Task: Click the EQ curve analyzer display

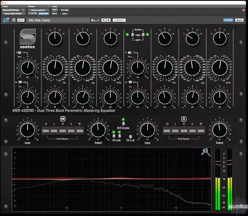Action: tap(111, 179)
